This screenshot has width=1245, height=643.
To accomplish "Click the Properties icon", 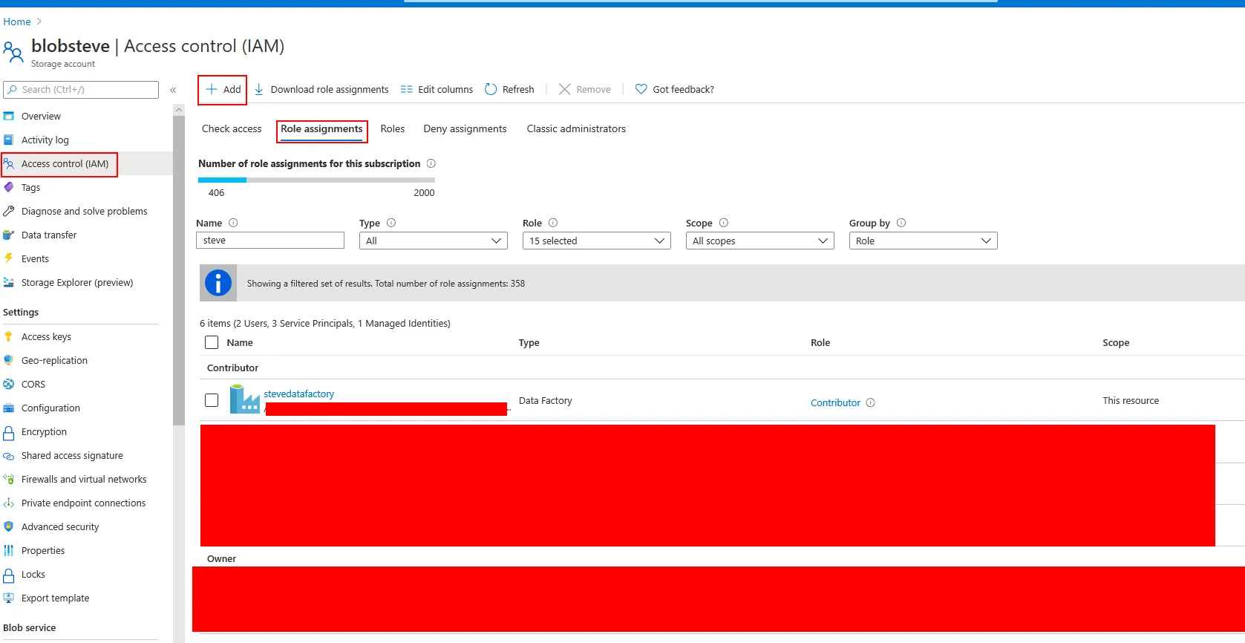I will coord(9,550).
